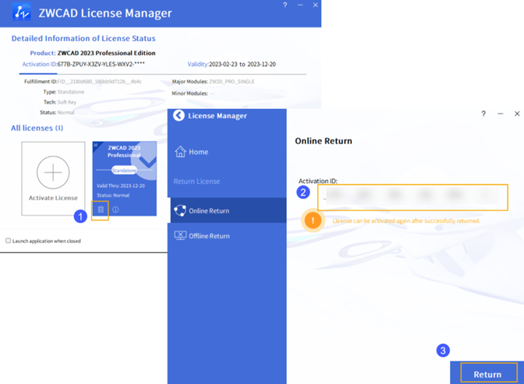Close the ZWCAD License Manager window

(315, 5)
